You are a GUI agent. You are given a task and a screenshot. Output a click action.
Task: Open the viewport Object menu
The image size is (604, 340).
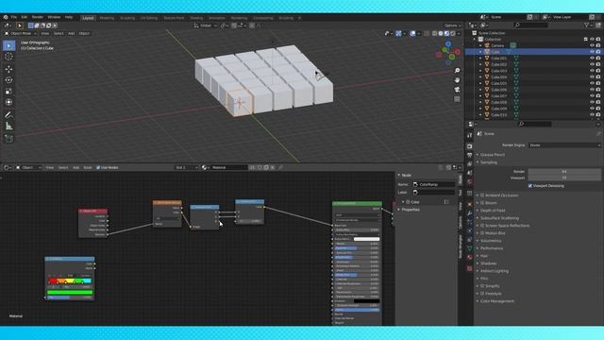coord(84,34)
